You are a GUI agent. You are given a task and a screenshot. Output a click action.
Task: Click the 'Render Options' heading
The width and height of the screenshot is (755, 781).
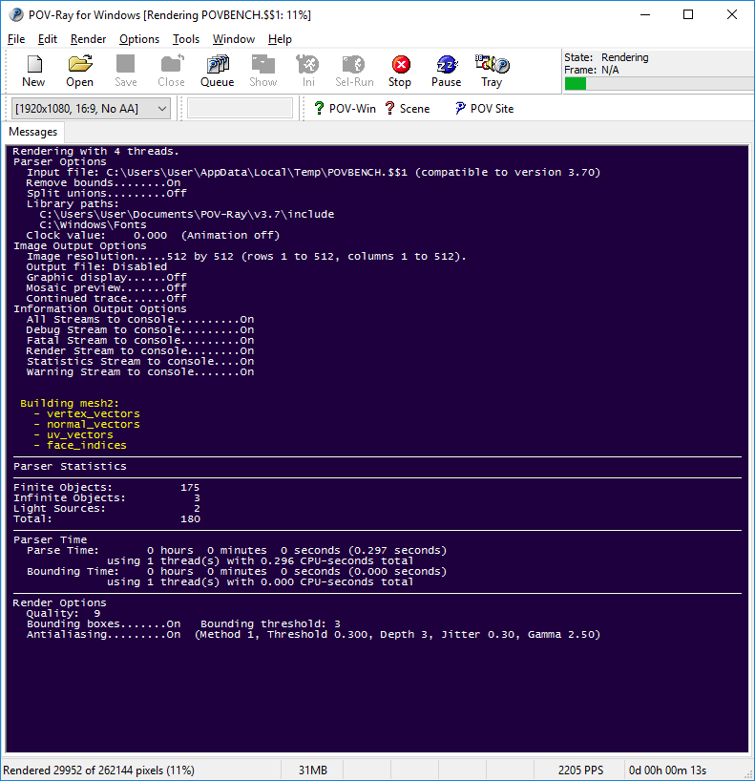59,602
